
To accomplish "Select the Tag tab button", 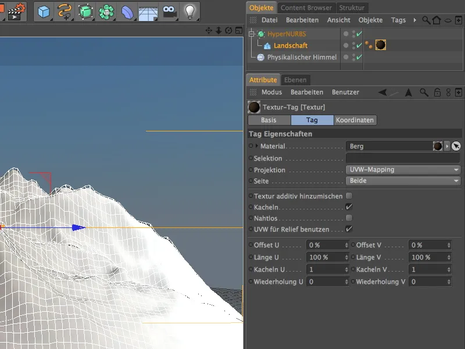I will tap(312, 120).
